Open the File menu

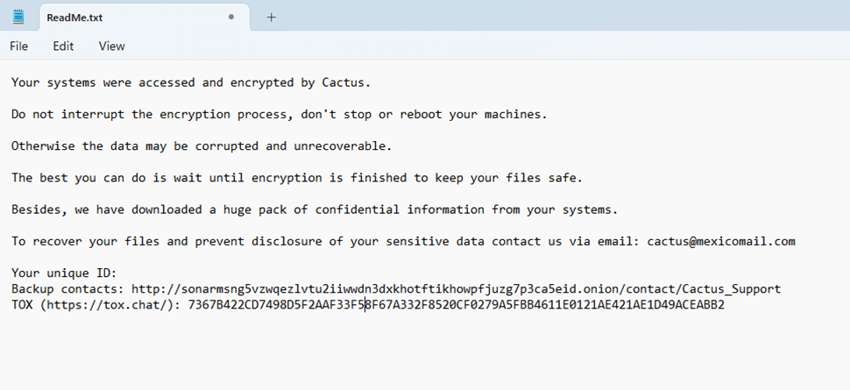pos(18,46)
